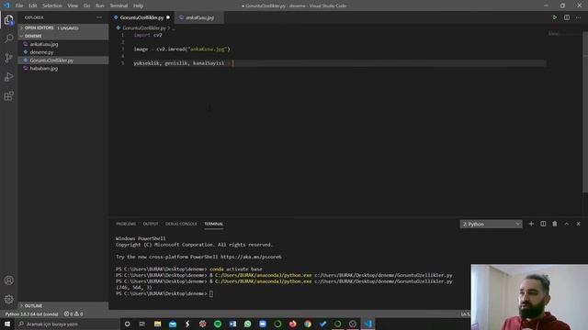
Task: Open Windows Task View icon
Action: pyautogui.click(x=142, y=324)
